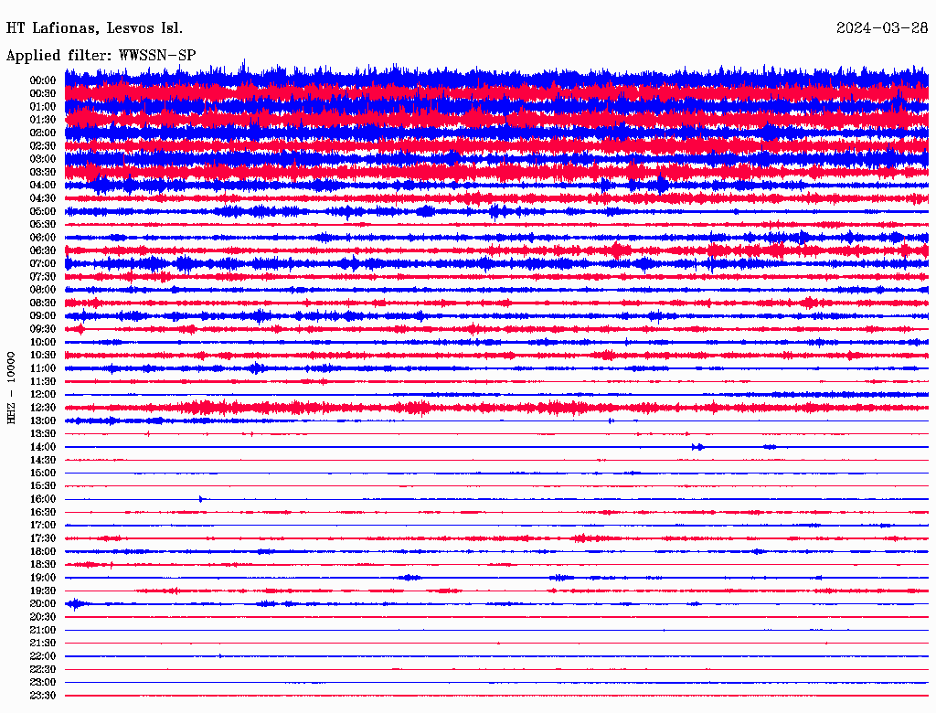The image size is (936, 713).
Task: Select the 01:00 time row label
Action: (x=43, y=107)
